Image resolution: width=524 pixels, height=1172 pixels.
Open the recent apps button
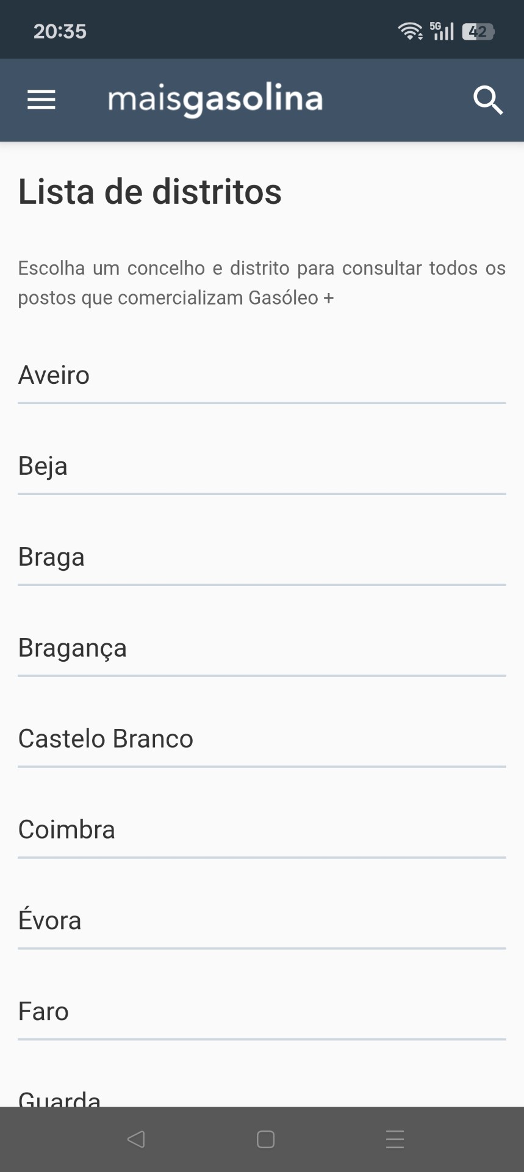(x=395, y=1139)
